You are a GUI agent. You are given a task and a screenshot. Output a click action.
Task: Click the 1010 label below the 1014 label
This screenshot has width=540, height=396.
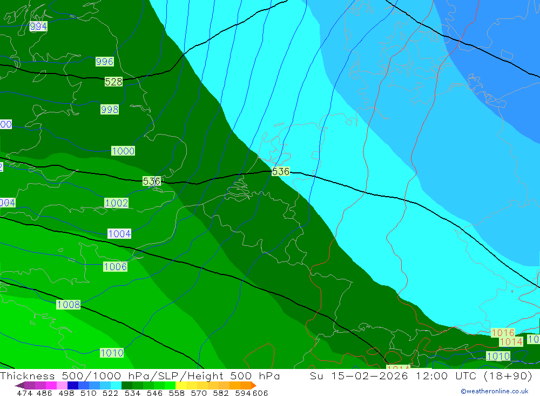498,357
